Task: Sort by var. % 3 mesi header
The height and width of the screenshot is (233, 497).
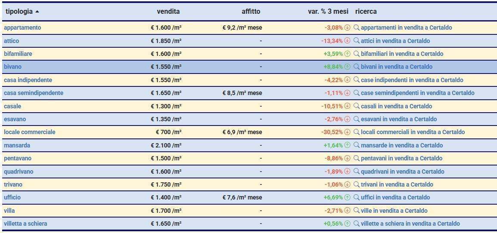Action: [x=326, y=12]
